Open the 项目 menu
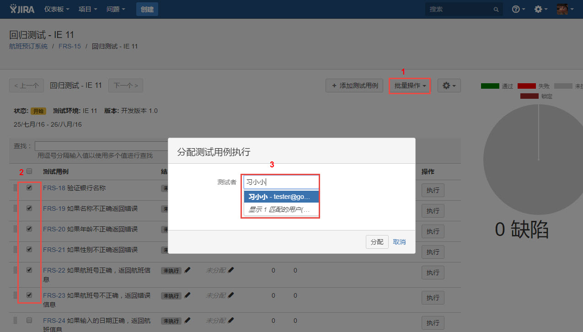Image resolution: width=583 pixels, height=332 pixels. pyautogui.click(x=88, y=9)
